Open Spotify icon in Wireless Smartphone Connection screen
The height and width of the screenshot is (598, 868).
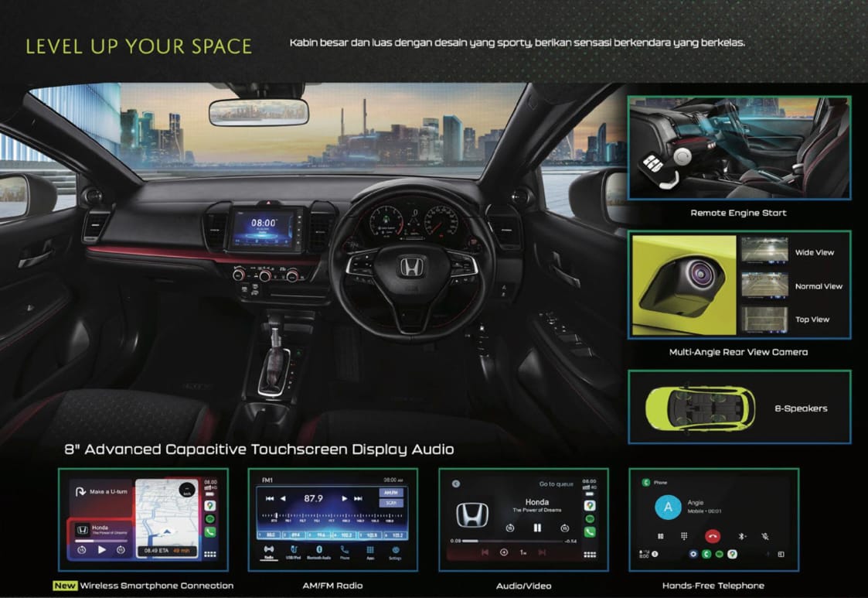[x=209, y=519]
